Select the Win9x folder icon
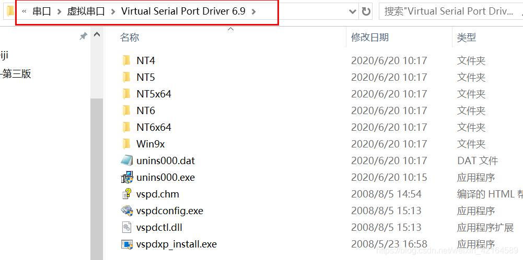 coord(126,144)
